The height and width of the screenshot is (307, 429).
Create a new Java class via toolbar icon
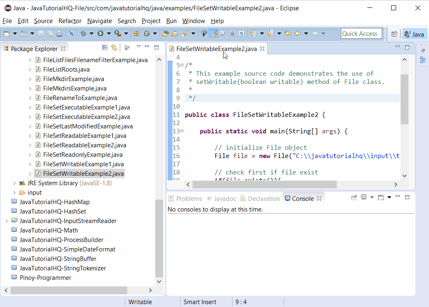(147, 34)
